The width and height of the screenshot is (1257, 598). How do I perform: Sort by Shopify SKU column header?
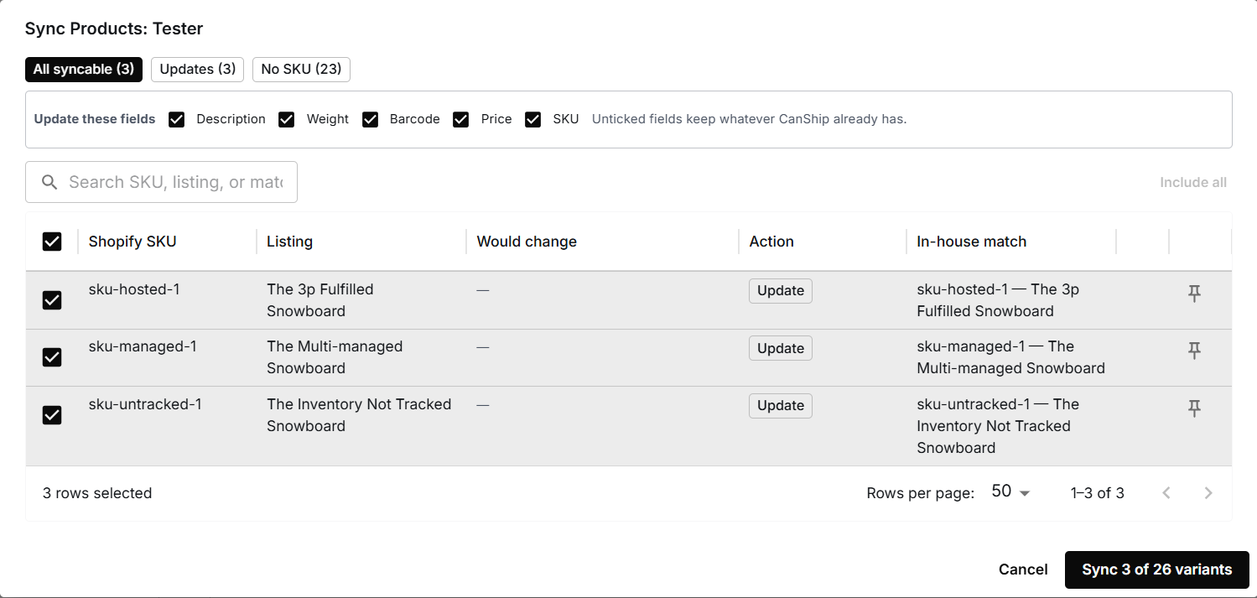pyautogui.click(x=132, y=242)
